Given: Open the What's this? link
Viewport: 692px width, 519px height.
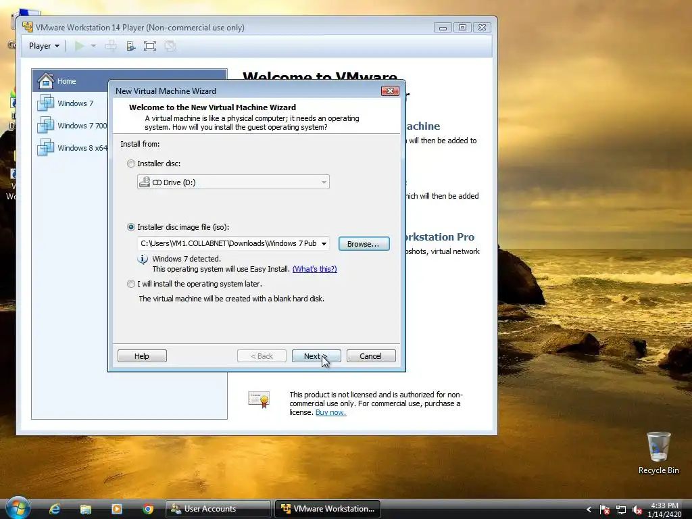Looking at the screenshot, I should [x=315, y=269].
